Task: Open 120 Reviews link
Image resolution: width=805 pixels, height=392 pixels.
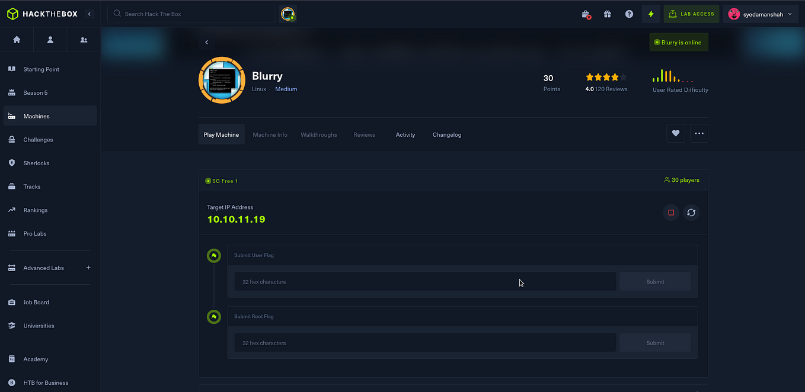Action: pos(611,89)
